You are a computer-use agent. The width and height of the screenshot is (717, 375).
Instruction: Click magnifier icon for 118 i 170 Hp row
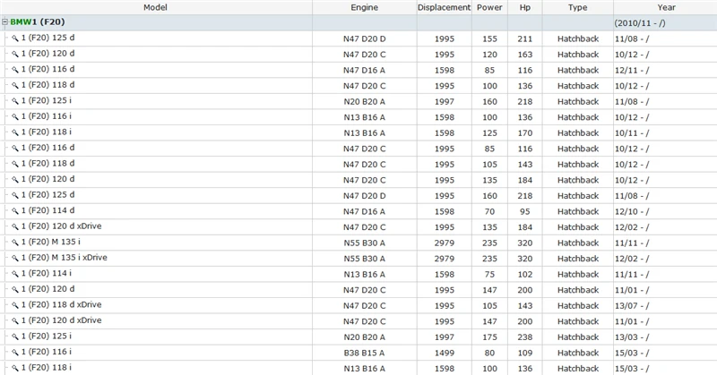pyautogui.click(x=15, y=132)
